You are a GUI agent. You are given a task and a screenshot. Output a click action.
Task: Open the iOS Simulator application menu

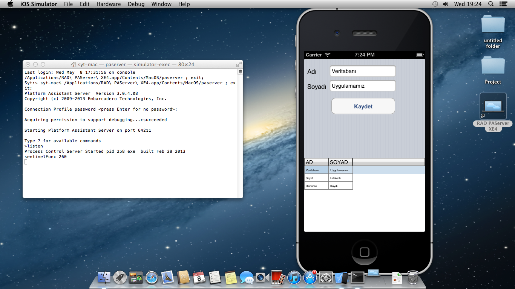[38, 4]
